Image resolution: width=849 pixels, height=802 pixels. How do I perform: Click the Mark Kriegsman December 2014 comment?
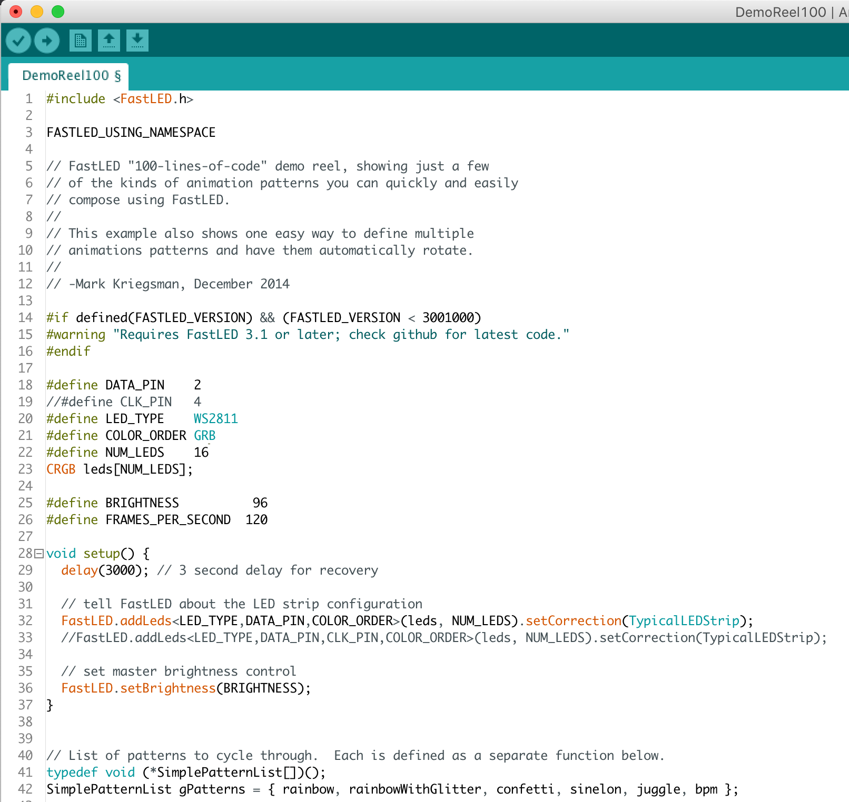click(x=168, y=284)
